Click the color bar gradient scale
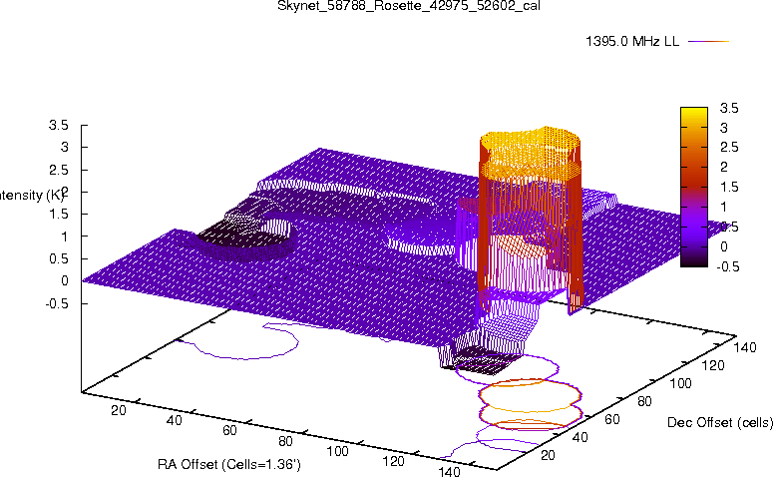The image size is (773, 477). point(693,187)
